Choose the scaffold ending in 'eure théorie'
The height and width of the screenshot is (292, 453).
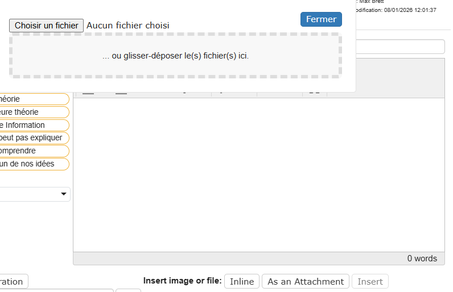point(33,112)
